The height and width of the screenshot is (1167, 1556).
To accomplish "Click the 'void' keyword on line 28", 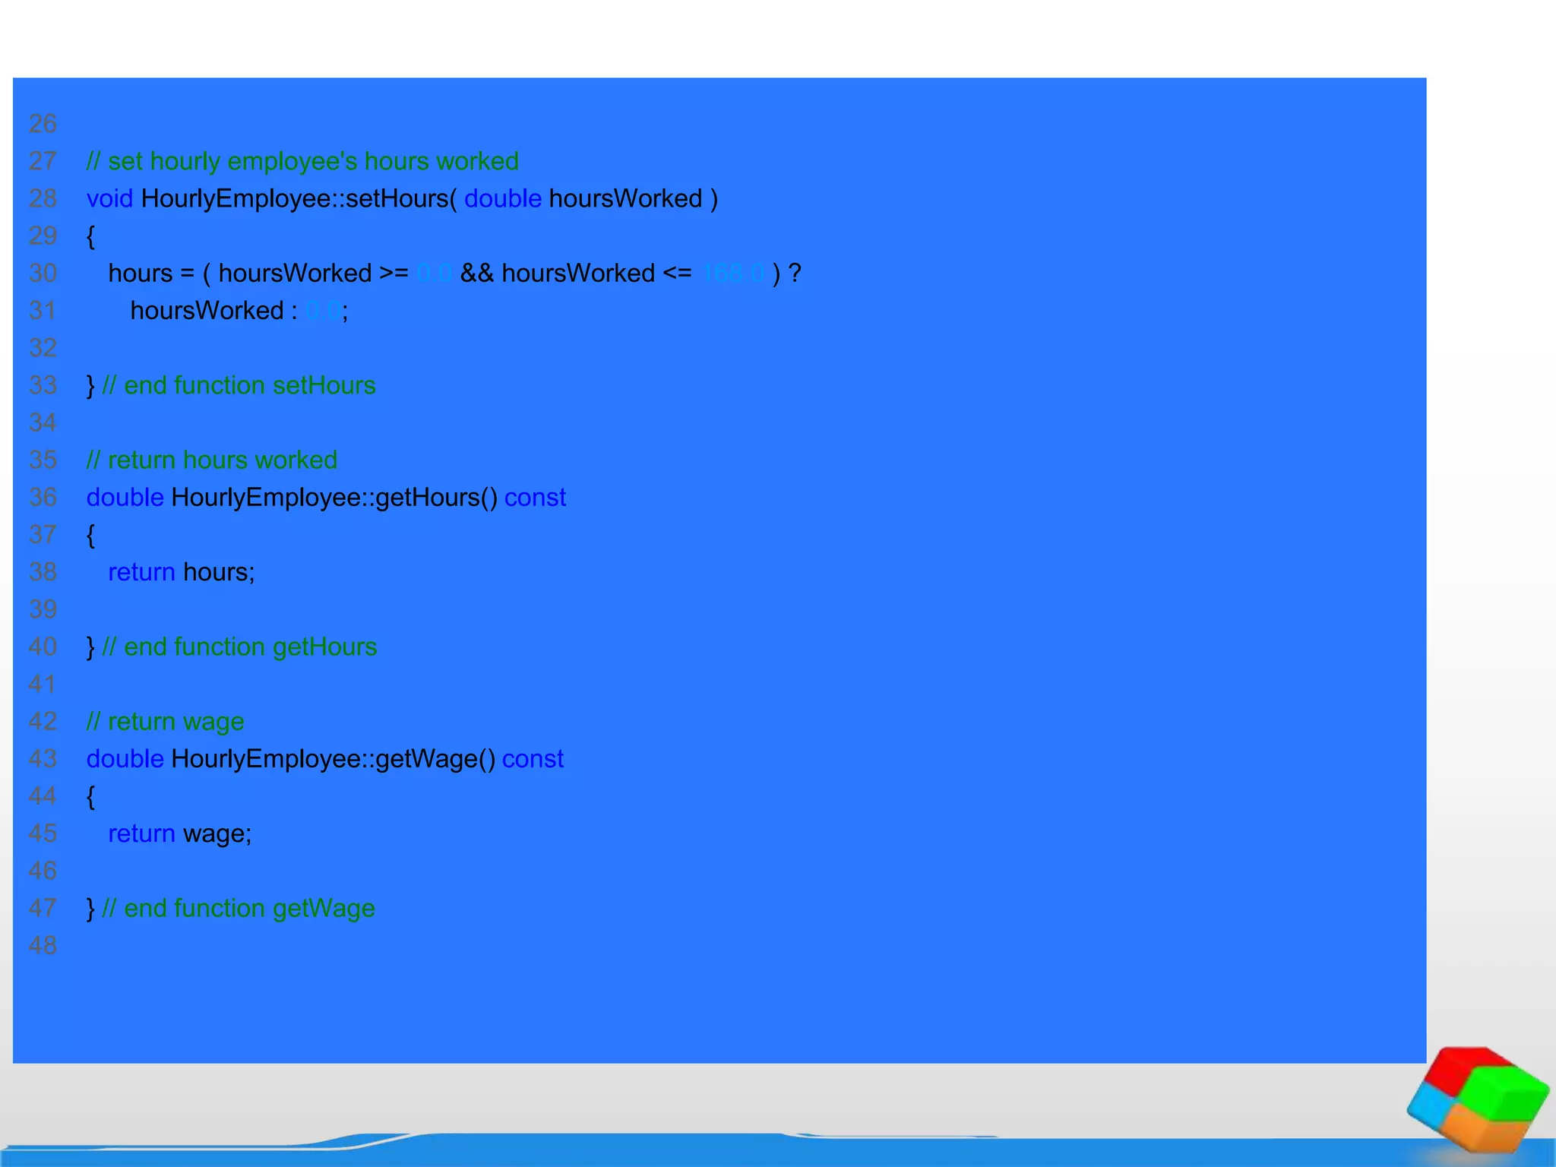I will (109, 198).
